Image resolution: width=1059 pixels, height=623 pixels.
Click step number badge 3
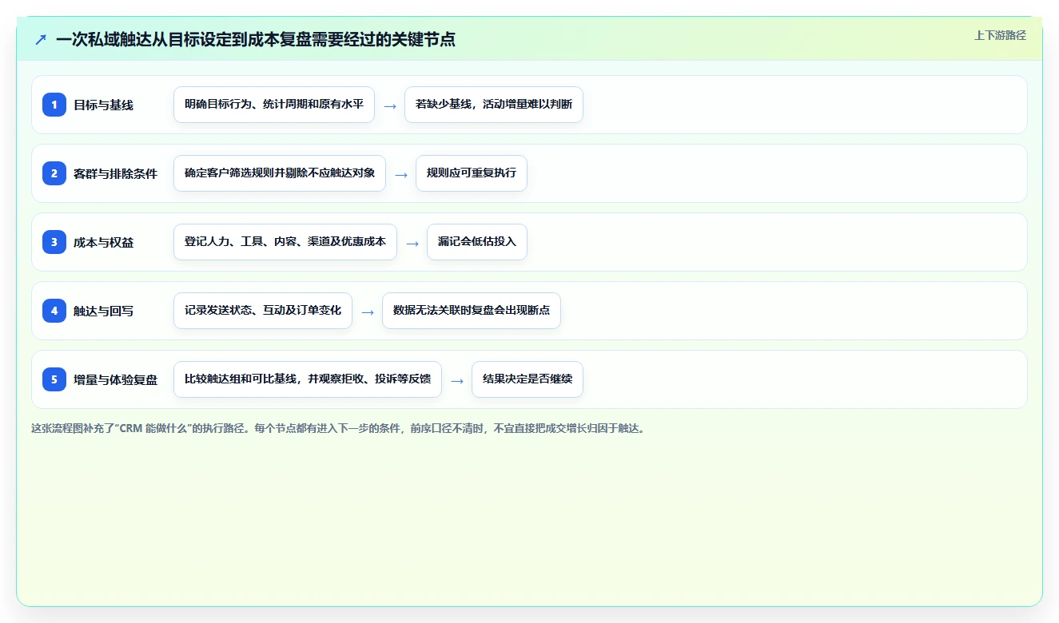click(54, 242)
